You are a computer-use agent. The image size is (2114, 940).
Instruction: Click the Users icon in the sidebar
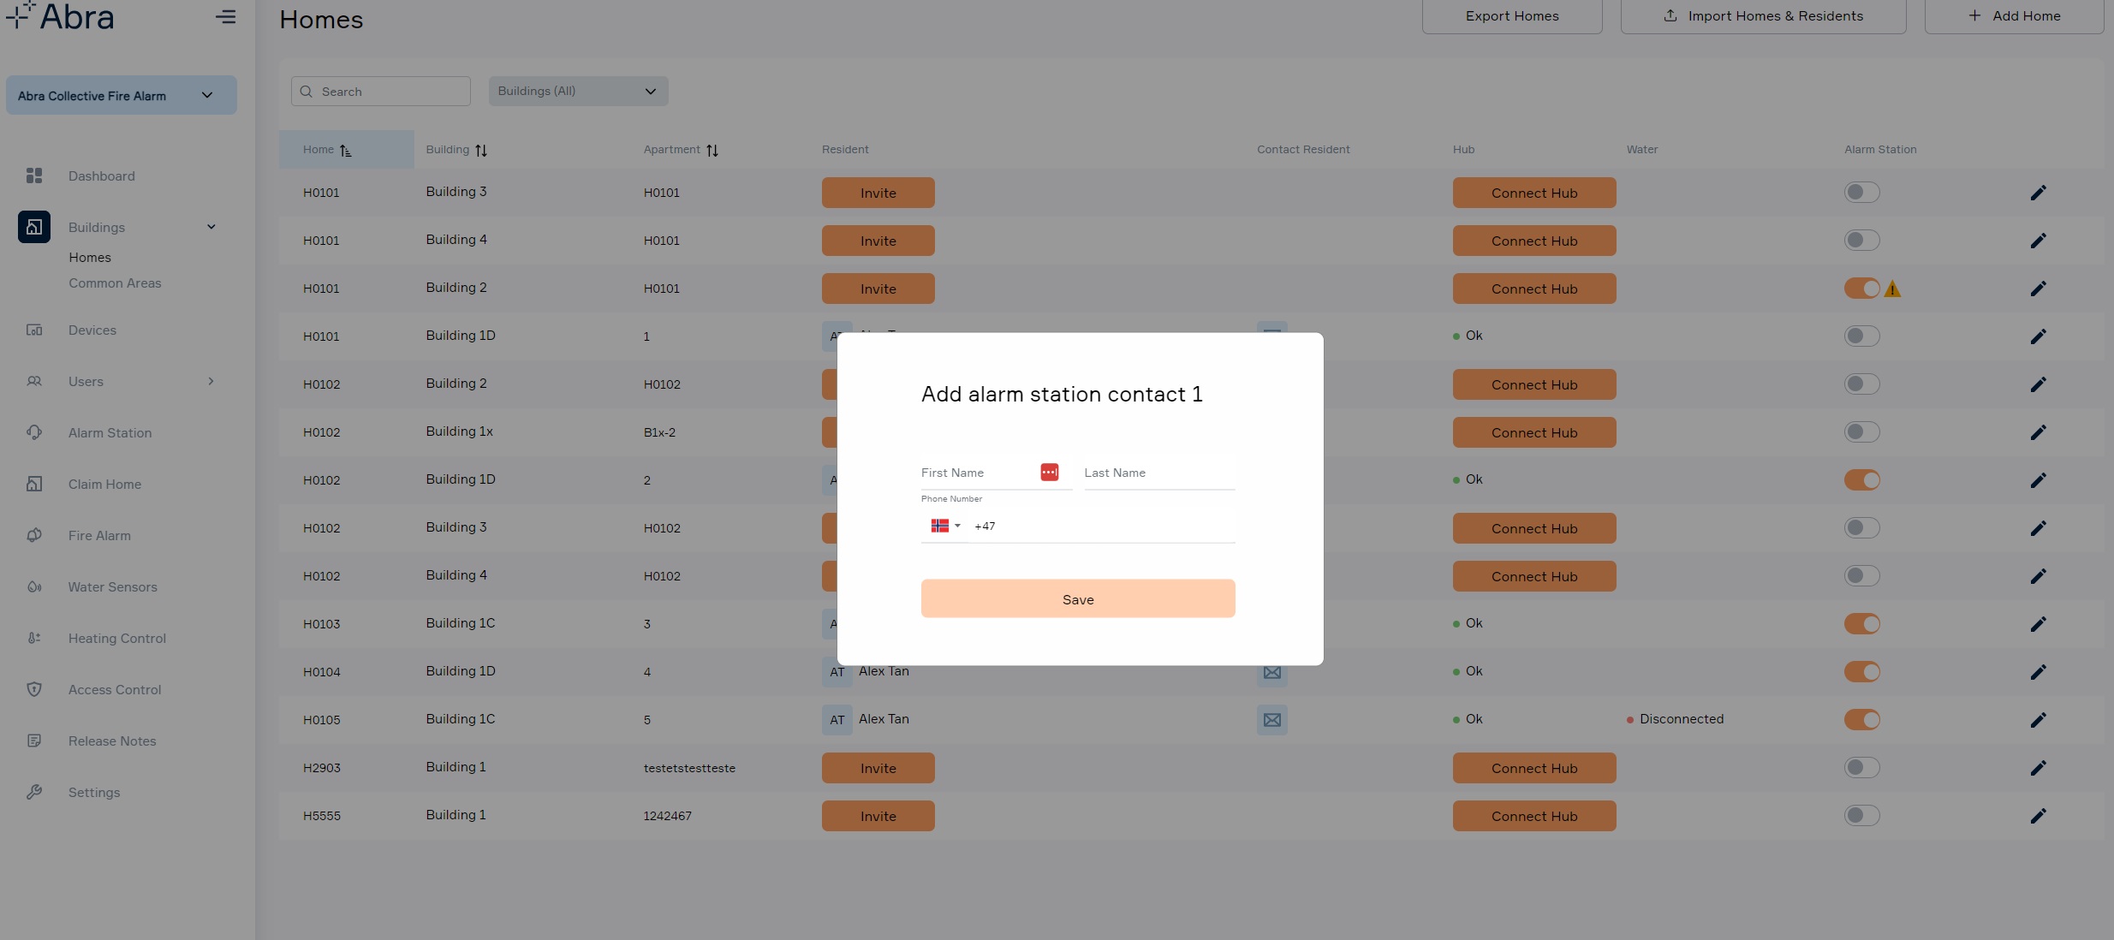pyautogui.click(x=34, y=381)
